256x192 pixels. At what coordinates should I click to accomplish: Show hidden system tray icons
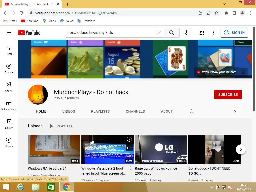click(x=212, y=187)
